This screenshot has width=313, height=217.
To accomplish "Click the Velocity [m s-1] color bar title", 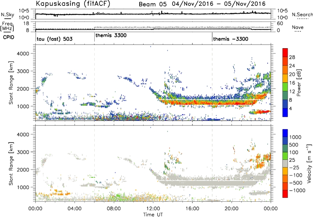I will coord(309,163).
